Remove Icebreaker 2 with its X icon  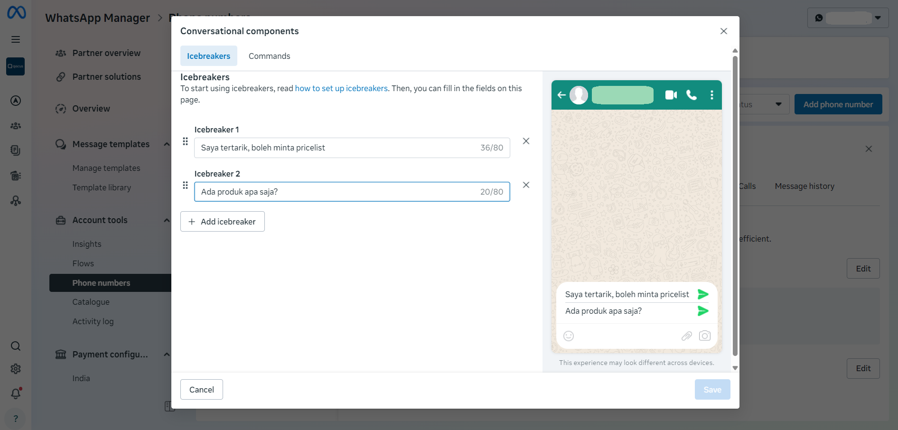point(526,185)
